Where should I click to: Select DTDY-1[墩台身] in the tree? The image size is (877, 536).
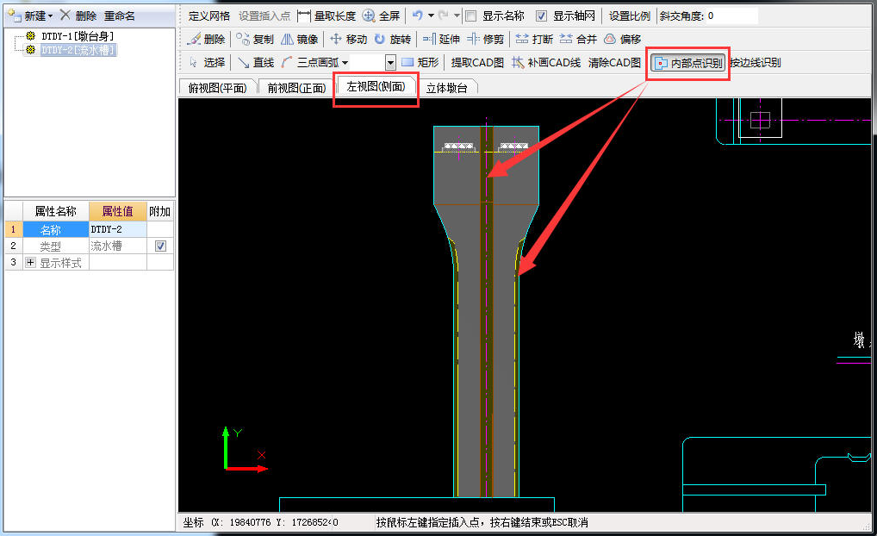coord(77,36)
